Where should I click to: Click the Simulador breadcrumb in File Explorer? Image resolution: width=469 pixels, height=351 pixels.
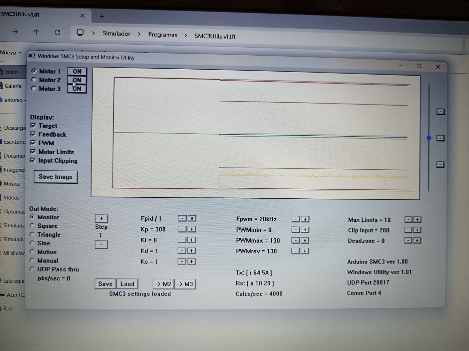click(x=116, y=34)
